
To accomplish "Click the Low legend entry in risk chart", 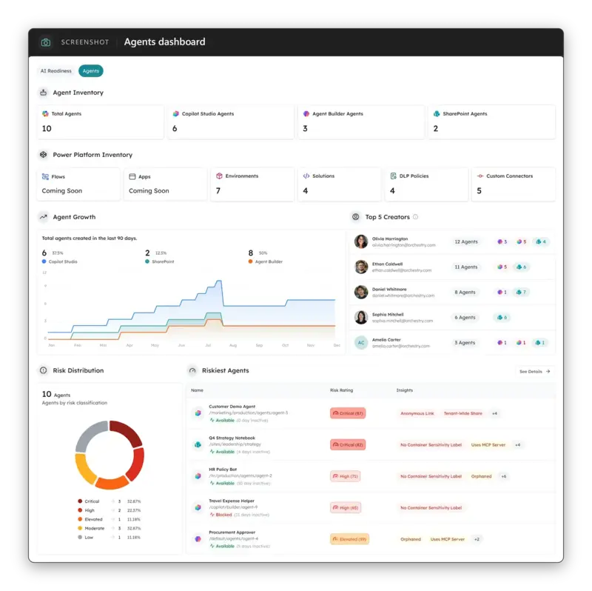I will (109, 538).
